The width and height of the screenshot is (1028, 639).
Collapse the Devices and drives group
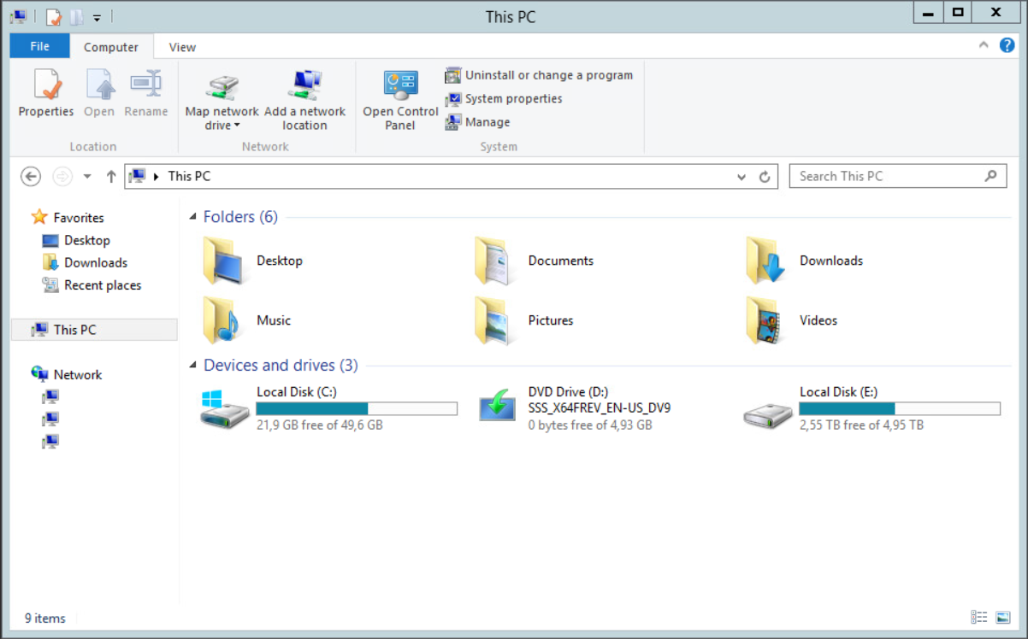click(x=193, y=366)
